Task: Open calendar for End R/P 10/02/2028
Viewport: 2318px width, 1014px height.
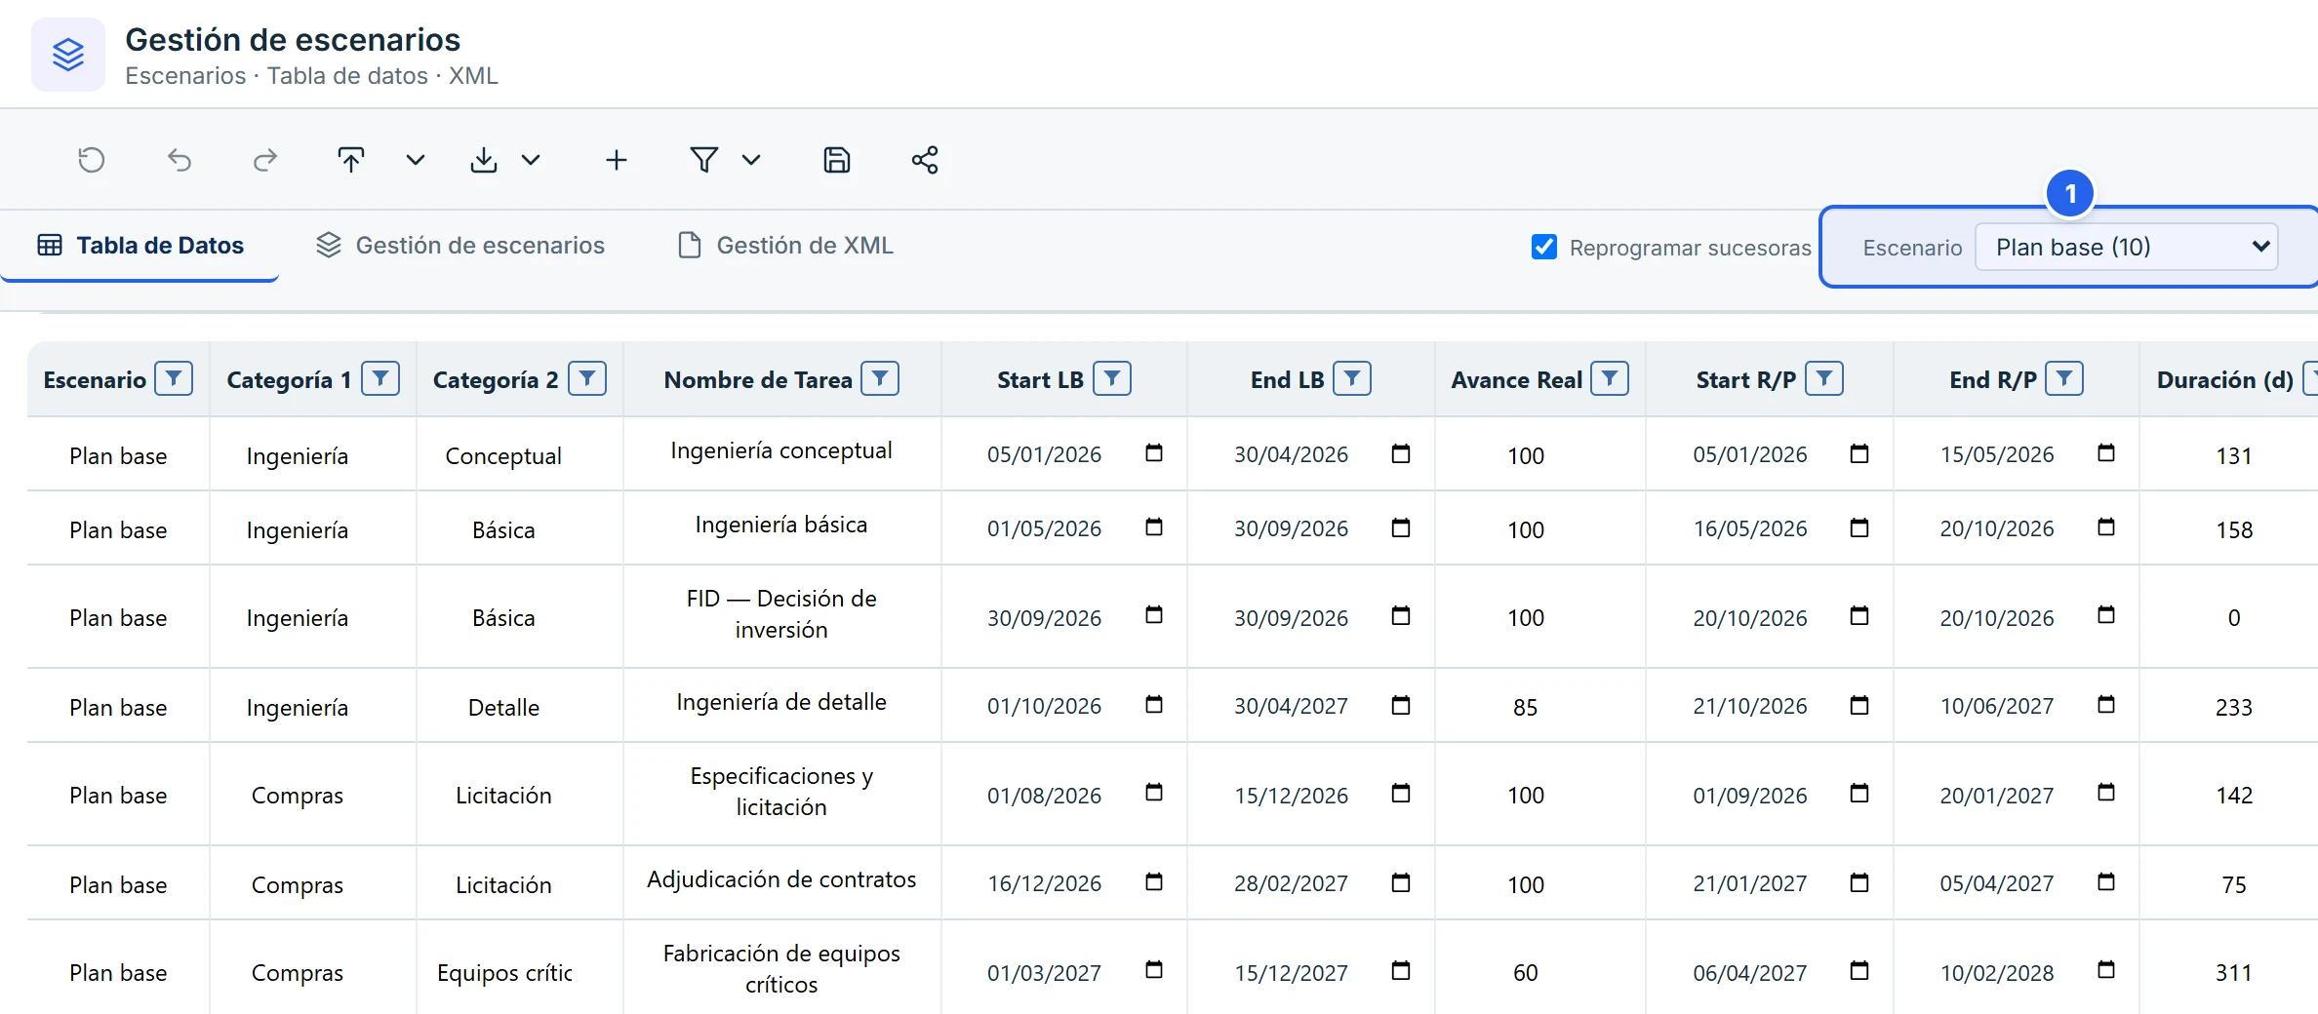Action: tap(2106, 970)
